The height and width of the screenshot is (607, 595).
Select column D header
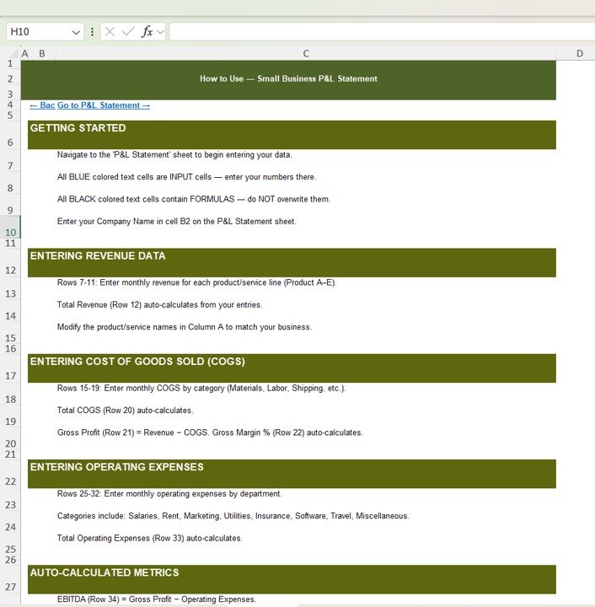[579, 53]
